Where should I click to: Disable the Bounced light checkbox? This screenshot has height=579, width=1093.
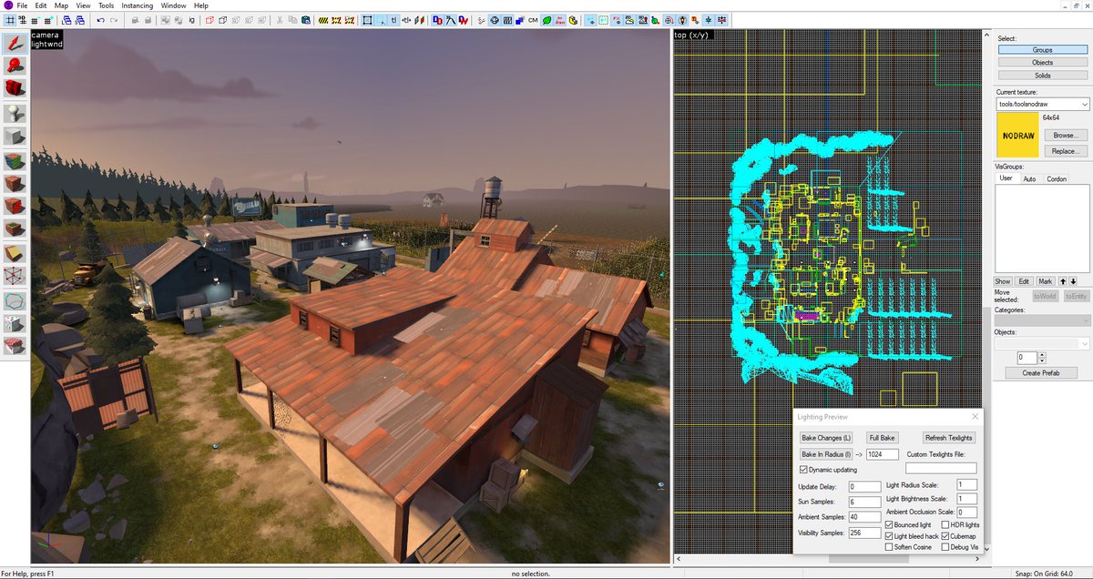click(889, 525)
